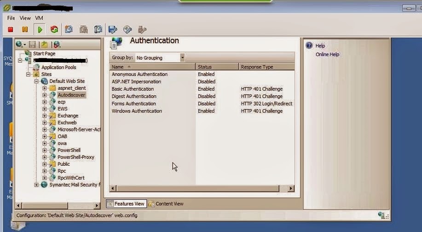The width and height of the screenshot is (422, 232).
Task: Open the VM menu
Action: coord(39,18)
